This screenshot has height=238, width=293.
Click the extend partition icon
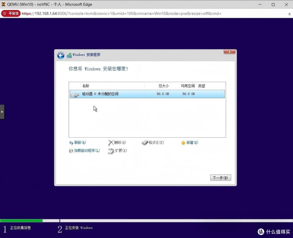[x=111, y=151]
